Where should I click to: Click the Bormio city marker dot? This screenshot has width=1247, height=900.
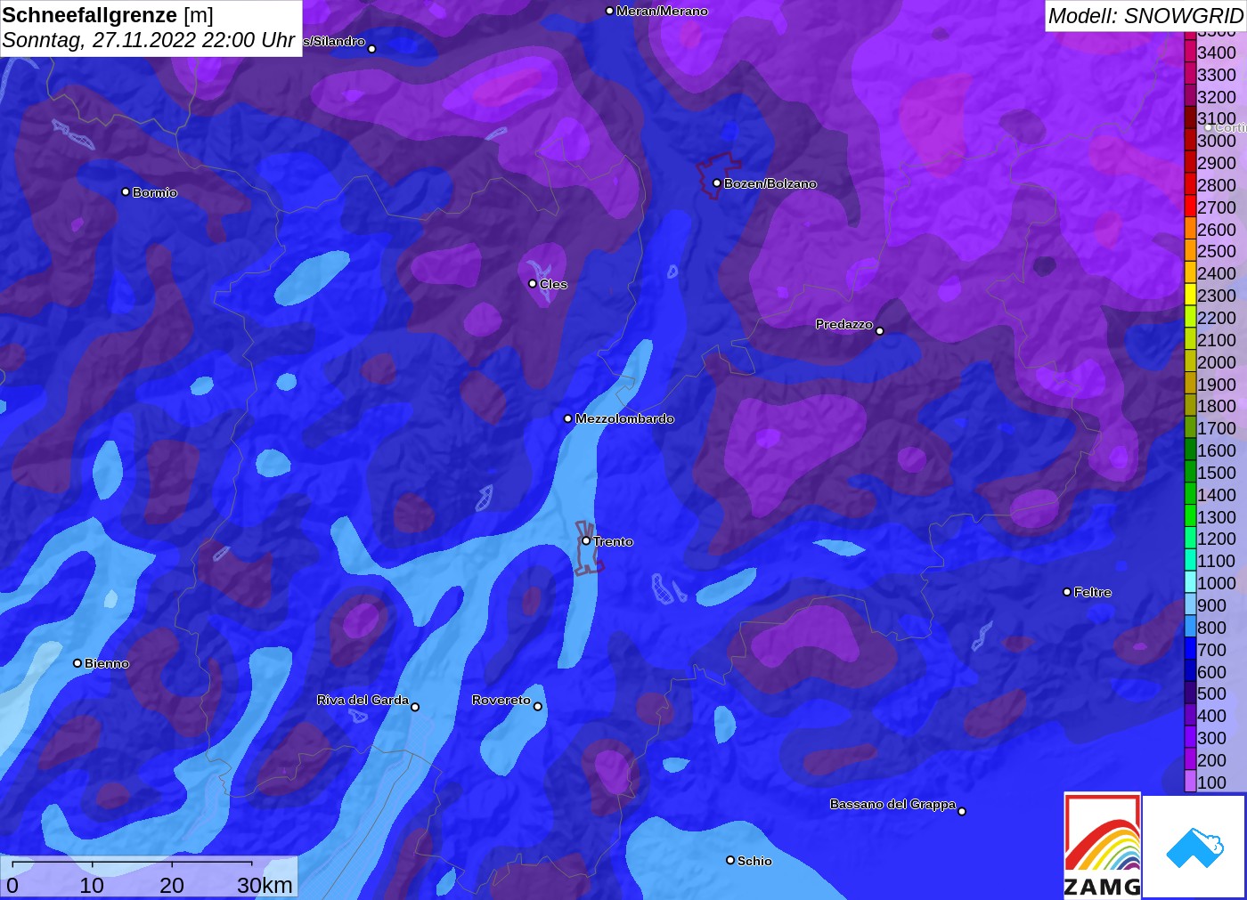[126, 191]
